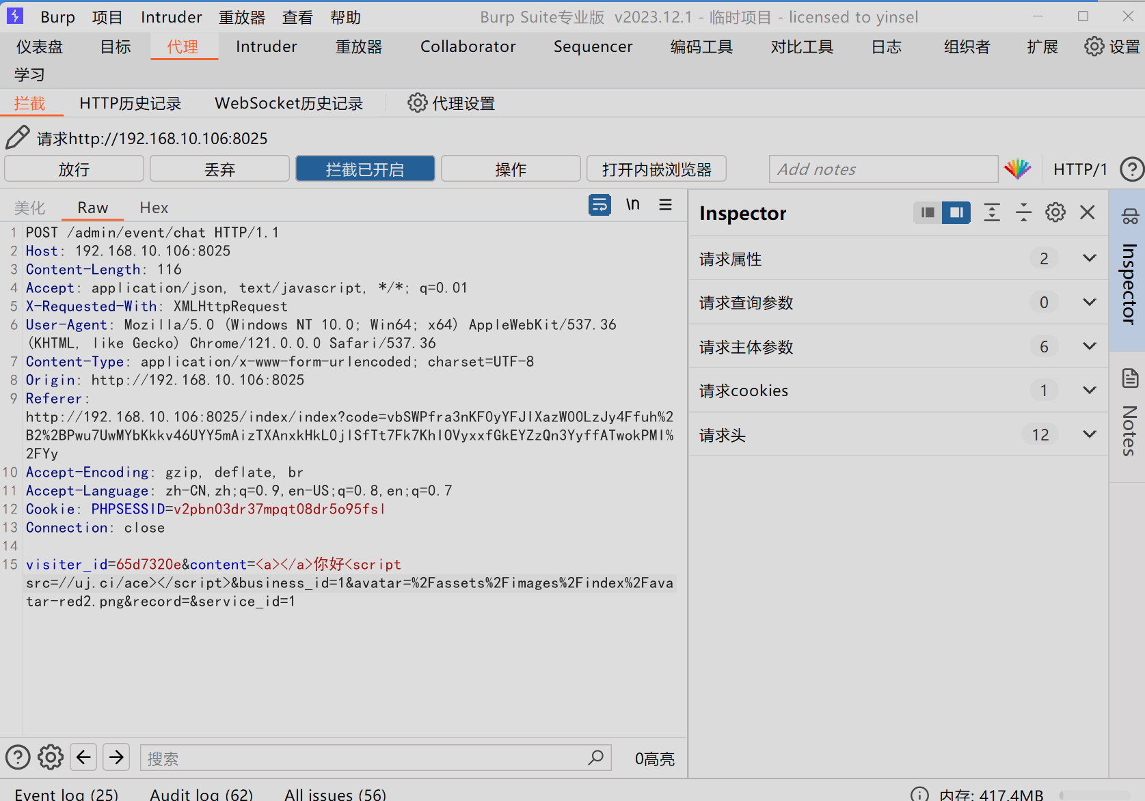Switch to the 仪表盘 tab
Screen dimensions: 1145x801
[40, 46]
